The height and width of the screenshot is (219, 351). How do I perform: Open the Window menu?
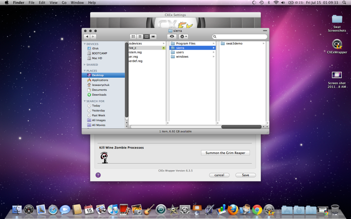(77, 3)
